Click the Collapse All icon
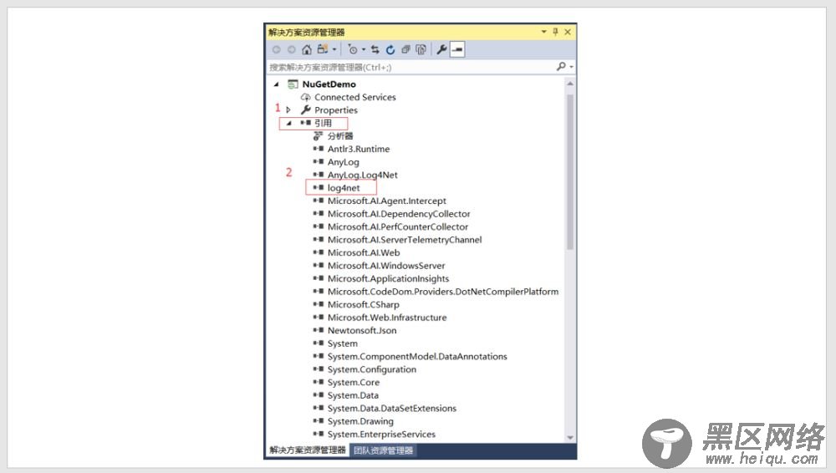This screenshot has height=473, width=836. pyautogui.click(x=405, y=49)
